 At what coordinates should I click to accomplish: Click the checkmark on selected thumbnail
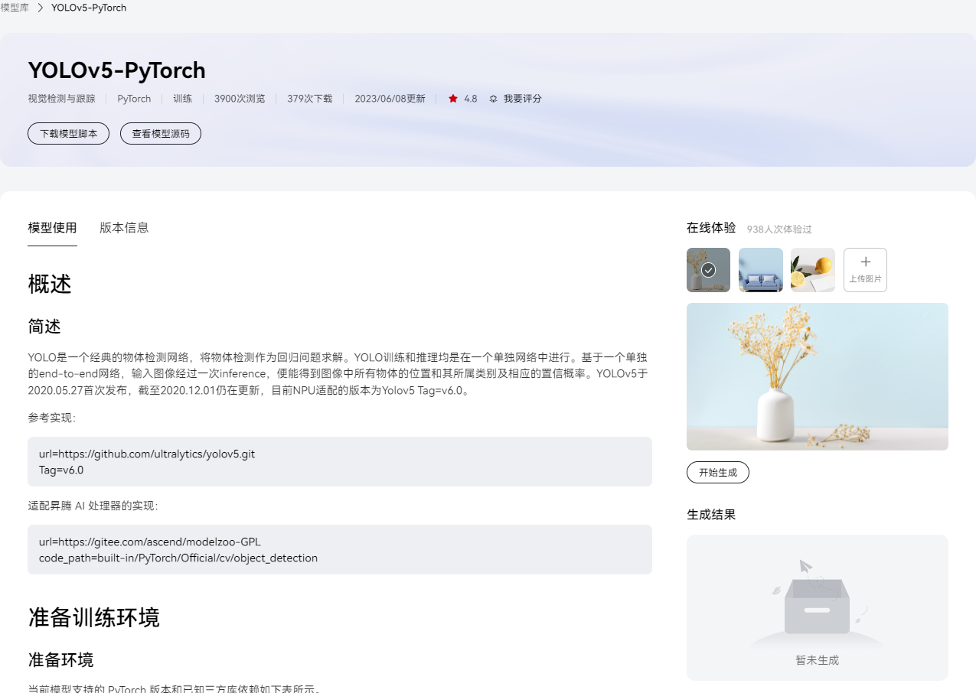(x=709, y=270)
